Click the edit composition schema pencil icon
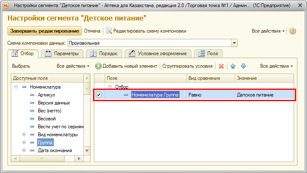The image size is (307, 173). (x=109, y=31)
